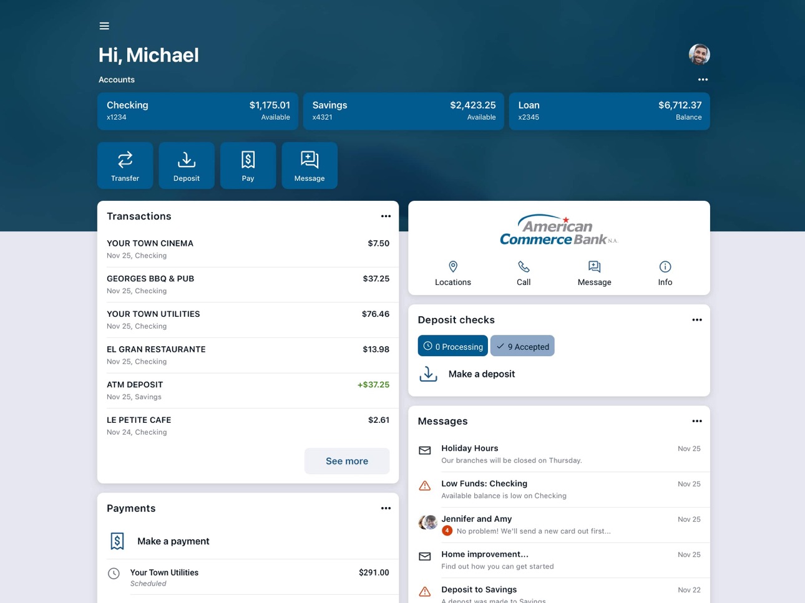Open the Info icon

pos(665,267)
